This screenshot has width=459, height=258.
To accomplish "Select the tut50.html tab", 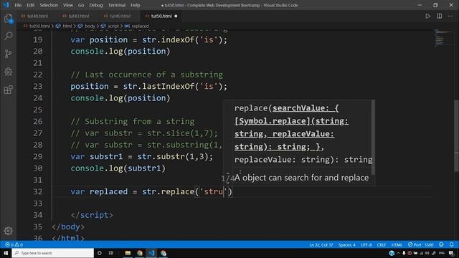I will tap(161, 16).
